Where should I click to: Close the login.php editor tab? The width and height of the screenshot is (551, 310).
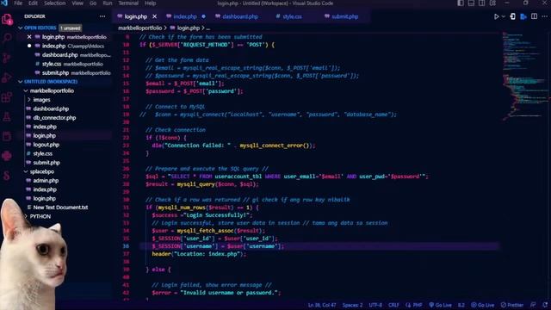point(155,16)
